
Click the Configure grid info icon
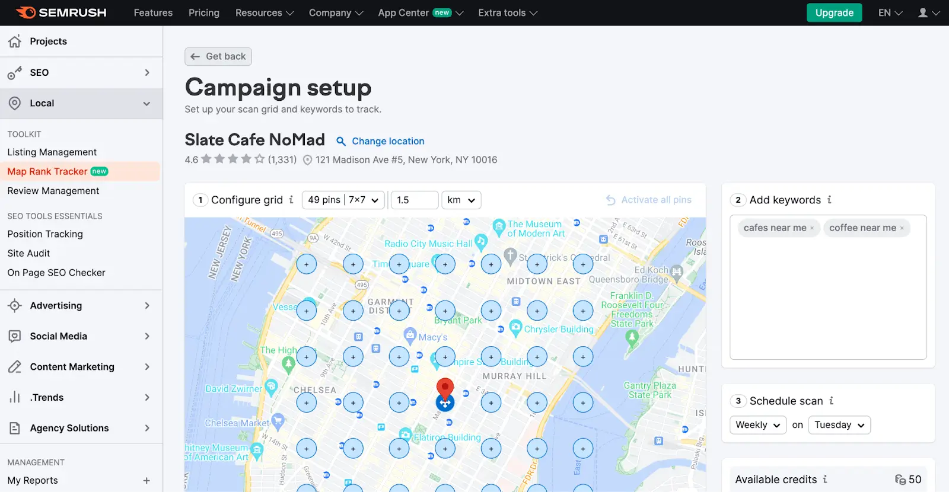click(x=291, y=200)
